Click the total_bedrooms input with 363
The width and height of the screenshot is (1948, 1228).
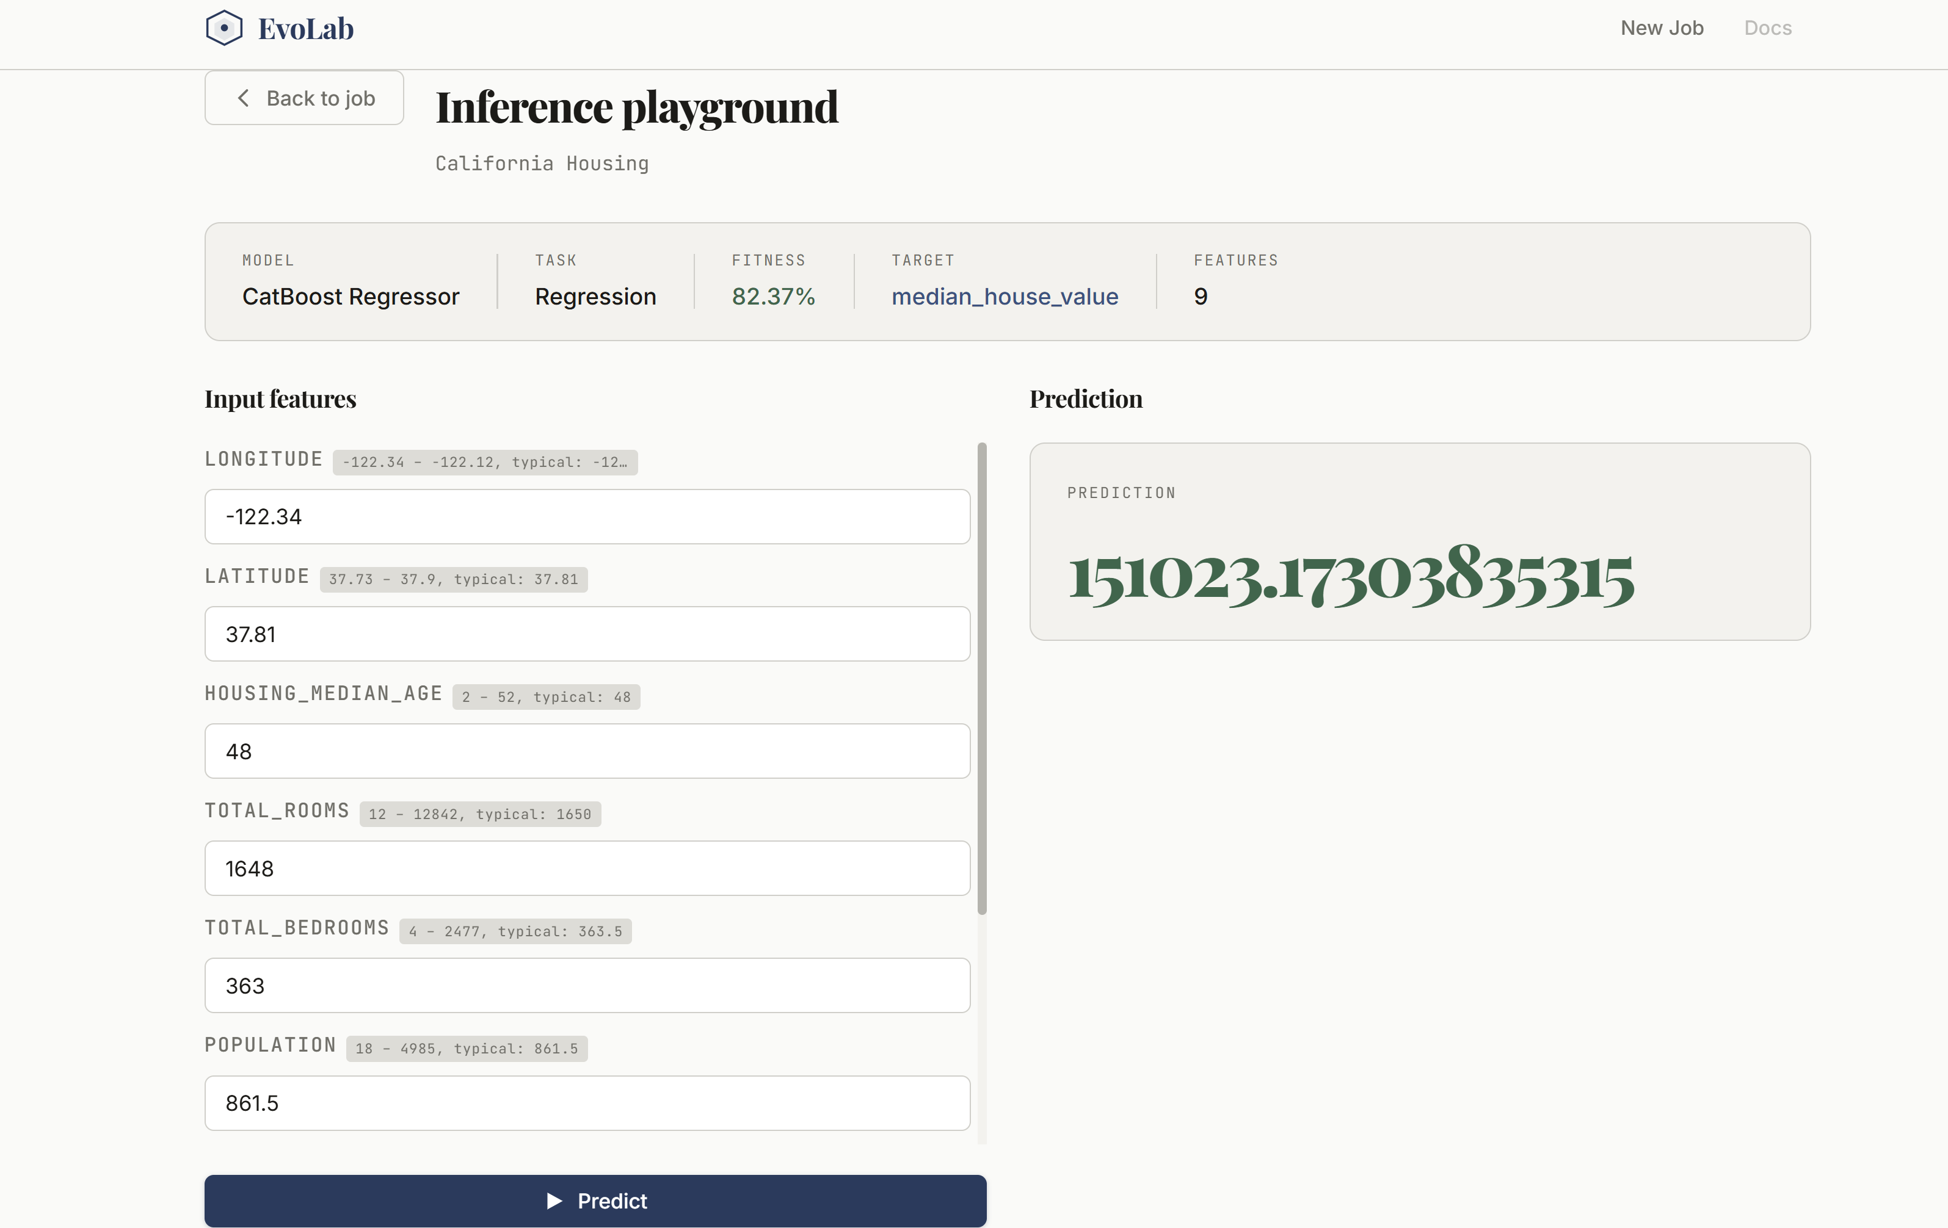586,986
